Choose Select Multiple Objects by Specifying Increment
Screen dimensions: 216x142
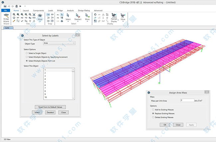click(27, 57)
